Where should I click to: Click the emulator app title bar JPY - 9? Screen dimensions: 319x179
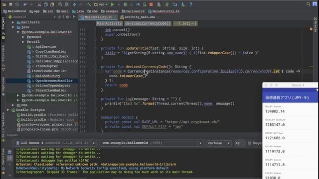(290, 97)
